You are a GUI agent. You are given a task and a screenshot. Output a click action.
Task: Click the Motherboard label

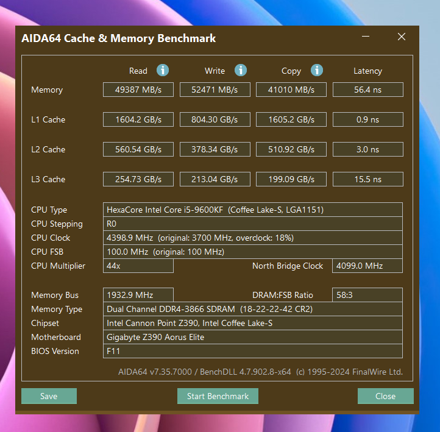click(56, 337)
